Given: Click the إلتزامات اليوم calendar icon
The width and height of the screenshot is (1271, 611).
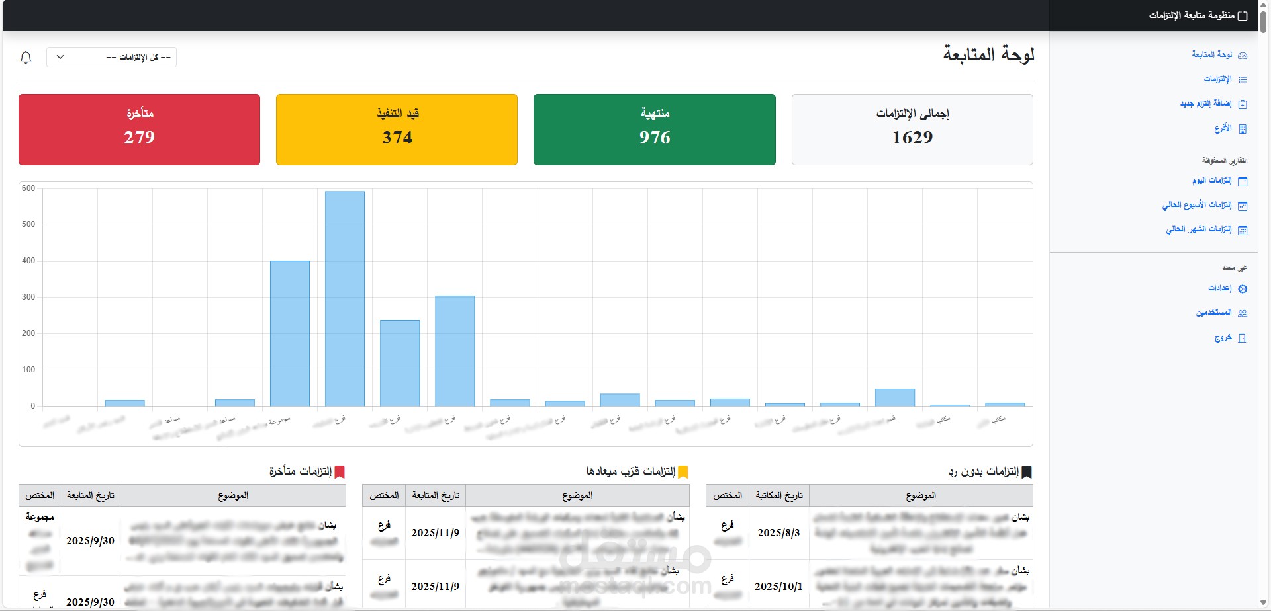Looking at the screenshot, I should pos(1243,181).
